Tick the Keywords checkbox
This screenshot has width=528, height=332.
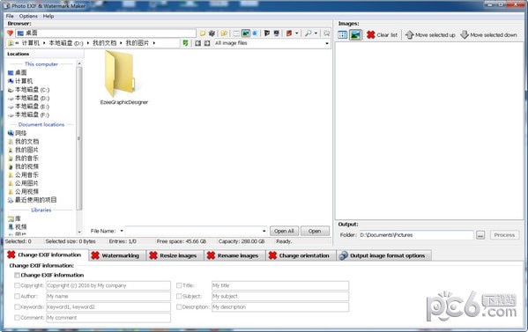[17, 307]
